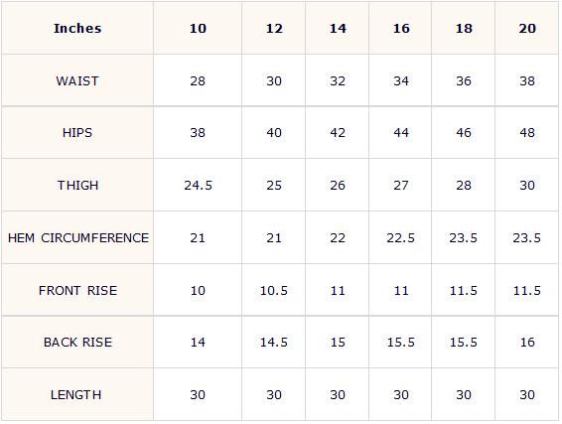562x424 pixels.
Task: Select back rise value 14.5 cell
Action: point(274,342)
